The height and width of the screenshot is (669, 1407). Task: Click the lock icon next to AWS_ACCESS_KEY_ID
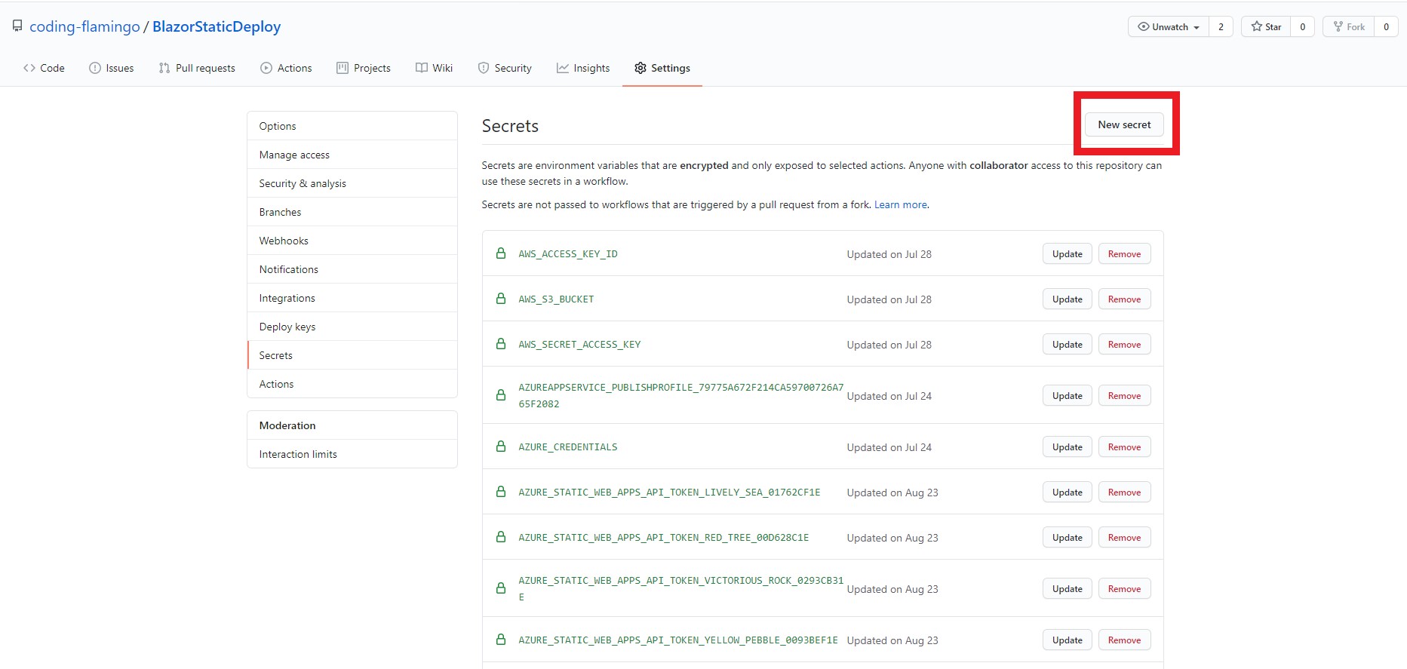tap(501, 253)
